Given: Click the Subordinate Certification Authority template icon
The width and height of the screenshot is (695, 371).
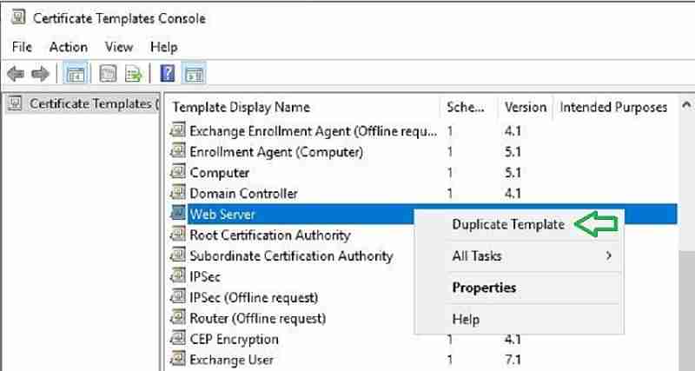Looking at the screenshot, I should 178,255.
